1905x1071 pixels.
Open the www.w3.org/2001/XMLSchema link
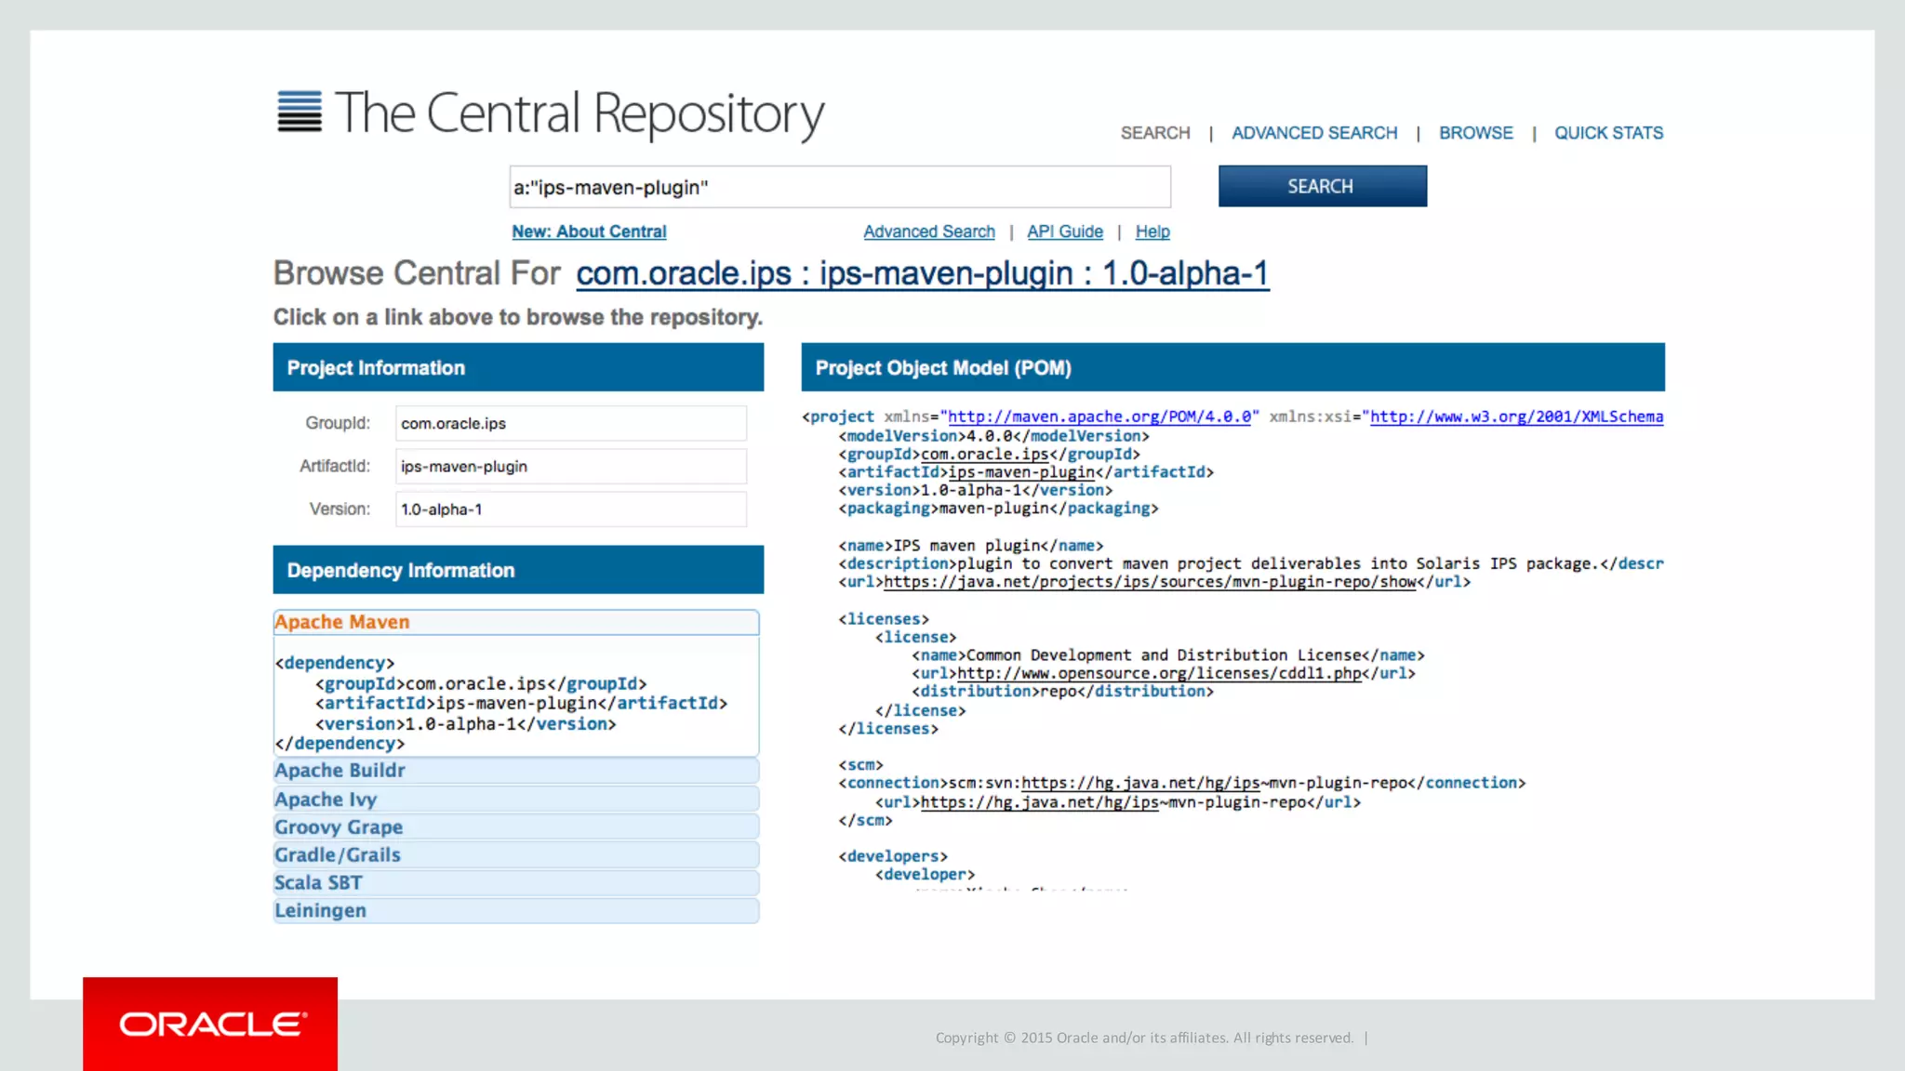tap(1516, 416)
